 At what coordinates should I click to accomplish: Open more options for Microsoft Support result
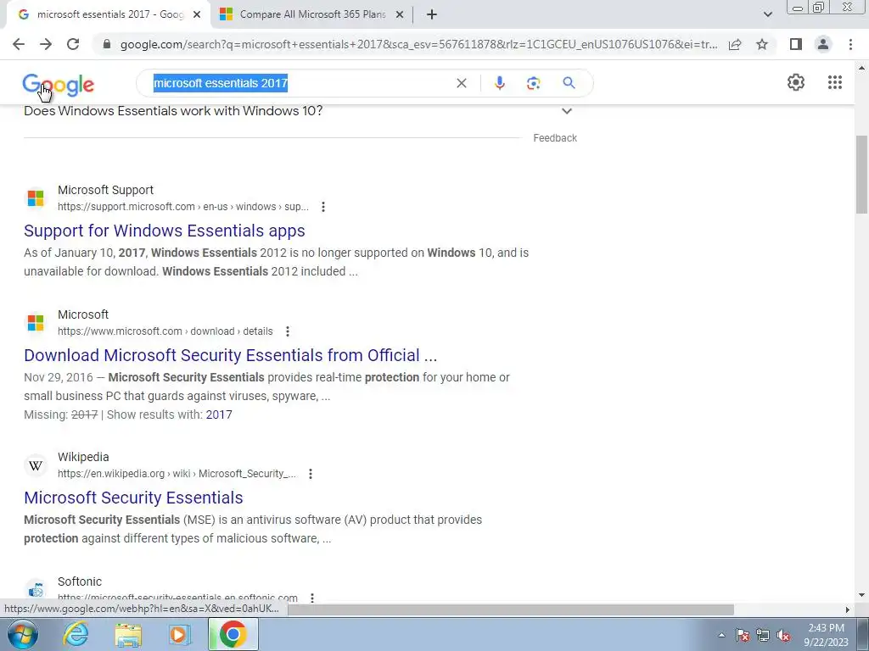323,207
